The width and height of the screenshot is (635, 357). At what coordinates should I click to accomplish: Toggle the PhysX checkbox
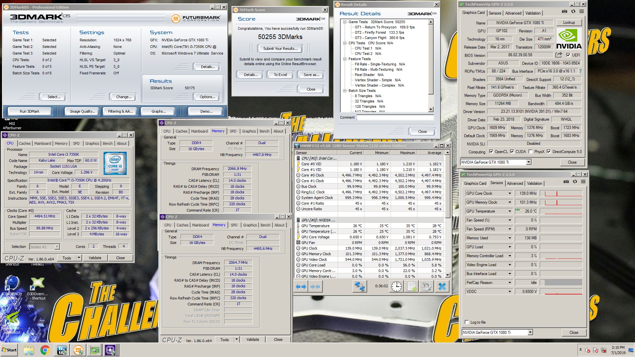click(x=530, y=152)
